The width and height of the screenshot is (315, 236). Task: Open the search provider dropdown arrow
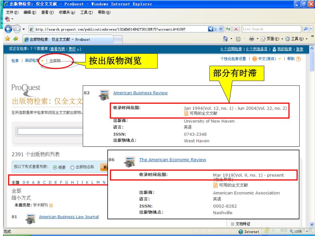[x=311, y=29]
